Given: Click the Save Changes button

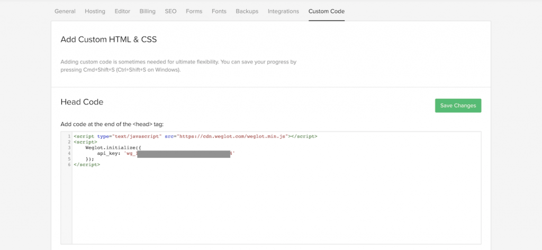Looking at the screenshot, I should click(458, 105).
